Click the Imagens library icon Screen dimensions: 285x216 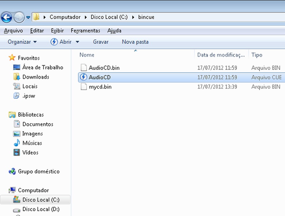pos(17,134)
